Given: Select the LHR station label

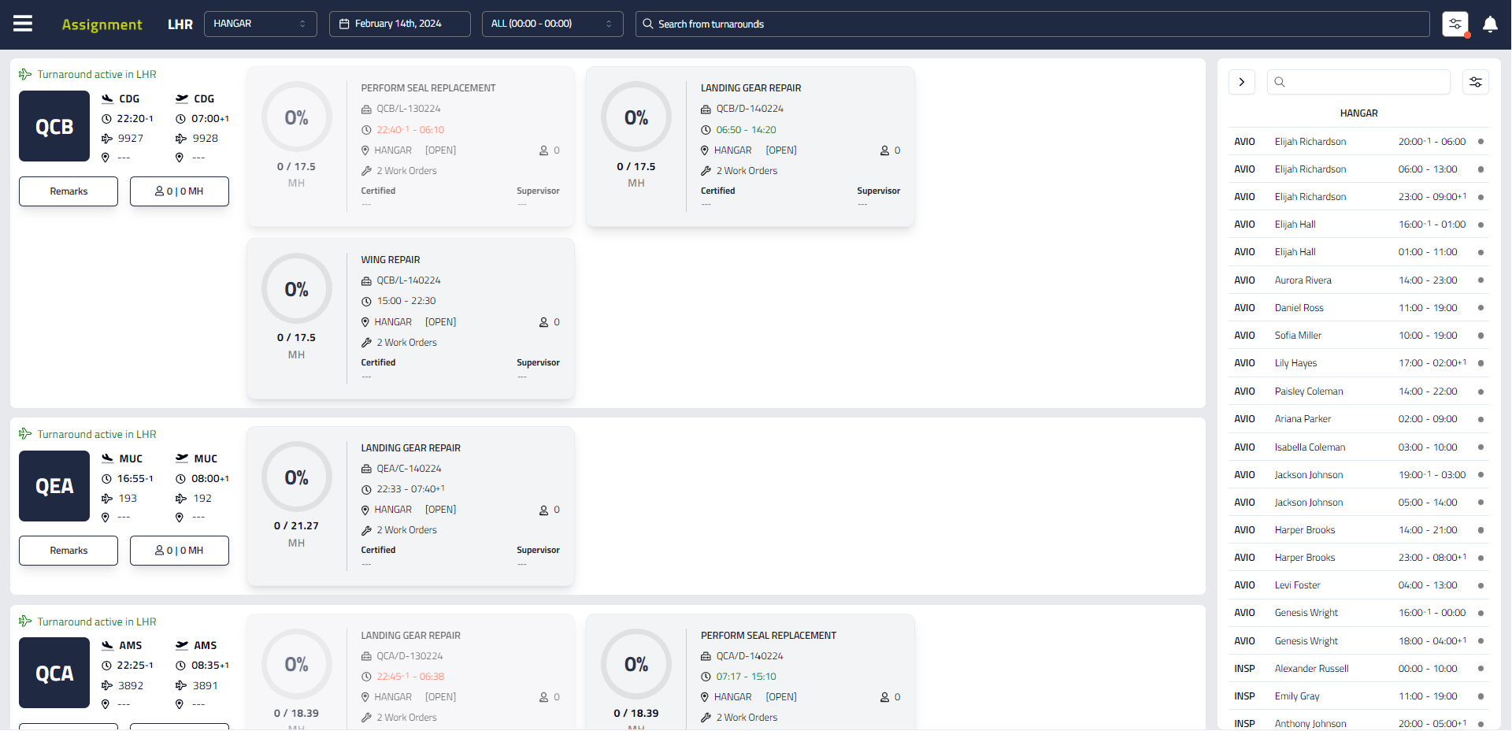Looking at the screenshot, I should (x=180, y=24).
